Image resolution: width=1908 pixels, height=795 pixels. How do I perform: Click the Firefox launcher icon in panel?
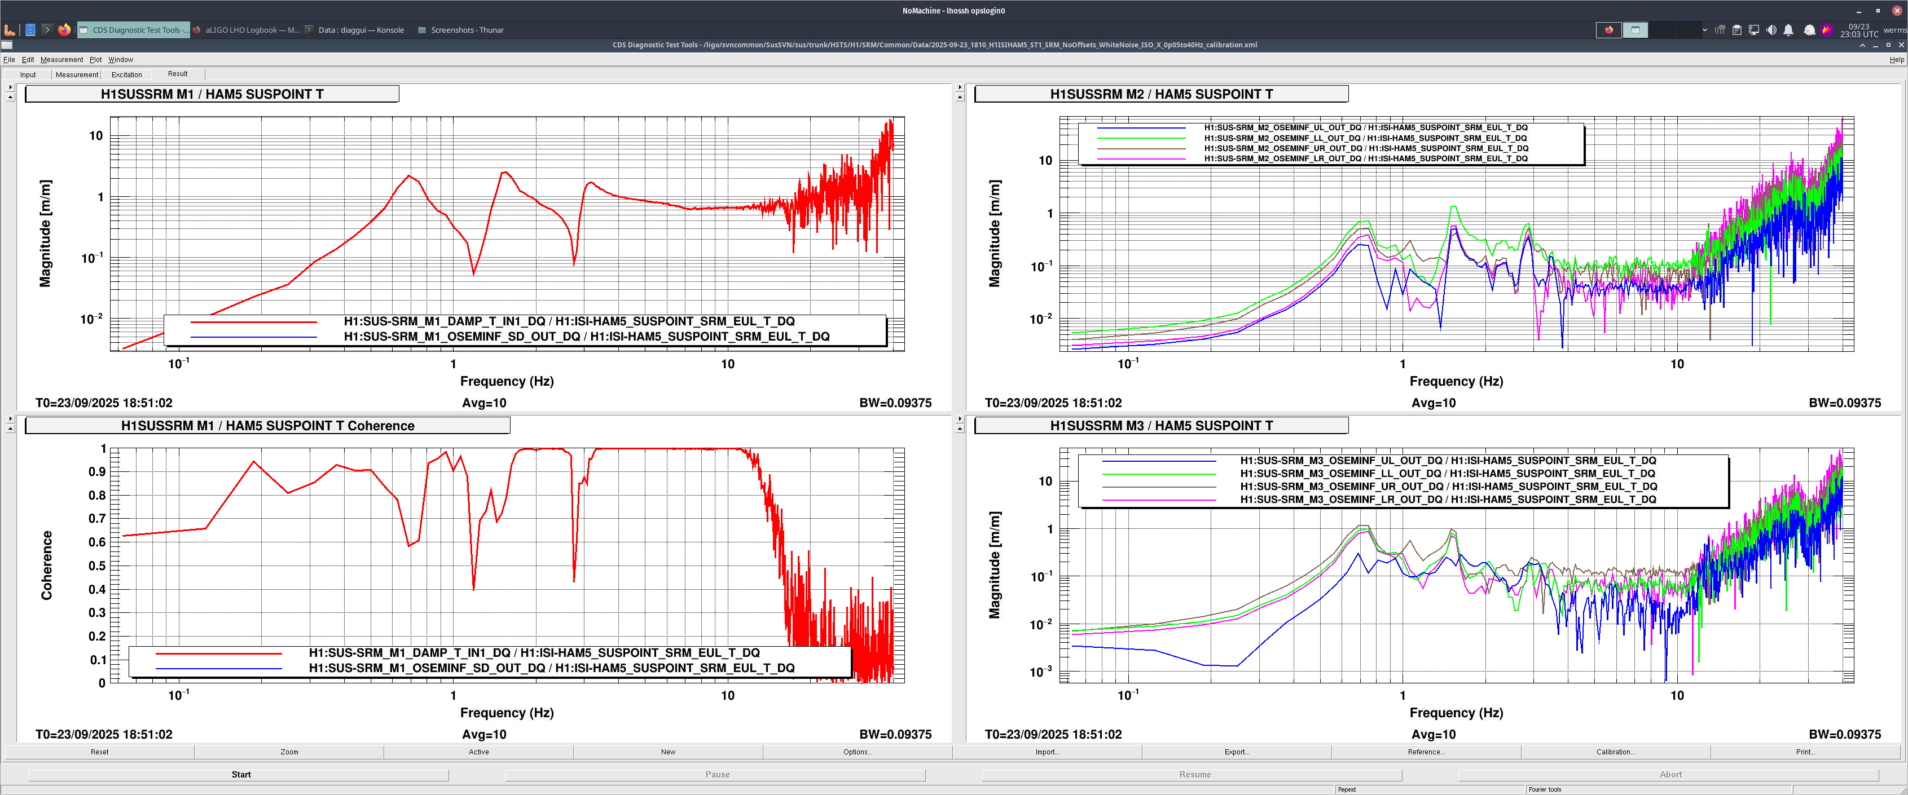click(x=64, y=30)
